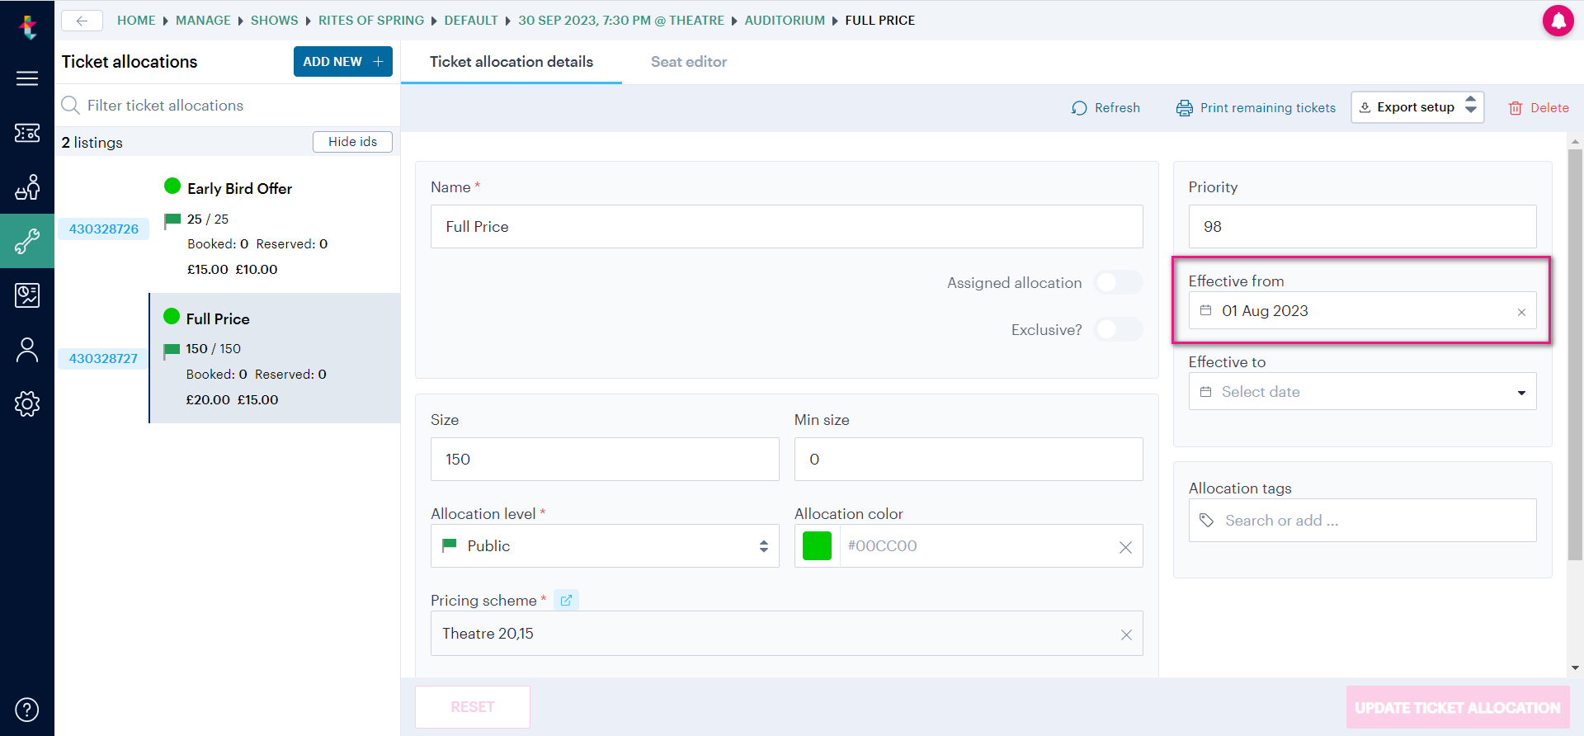Toggle the Exclusive? switch
Screen dimensions: 1584x736
click(x=1118, y=329)
